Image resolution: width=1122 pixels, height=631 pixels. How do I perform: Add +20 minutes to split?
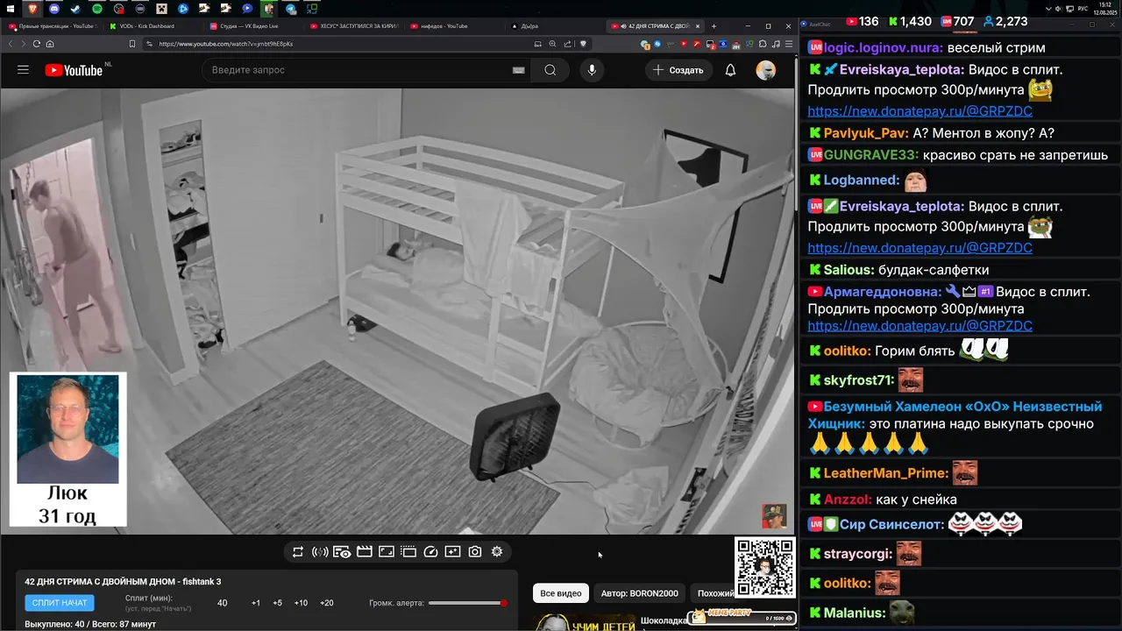pos(327,603)
